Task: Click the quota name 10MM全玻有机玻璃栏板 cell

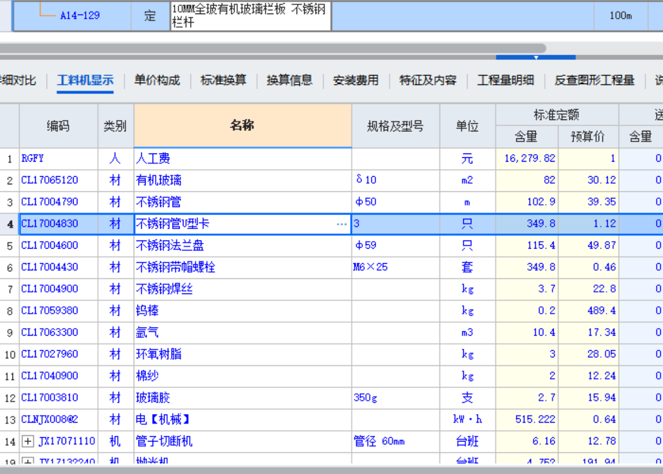Action: [251, 16]
